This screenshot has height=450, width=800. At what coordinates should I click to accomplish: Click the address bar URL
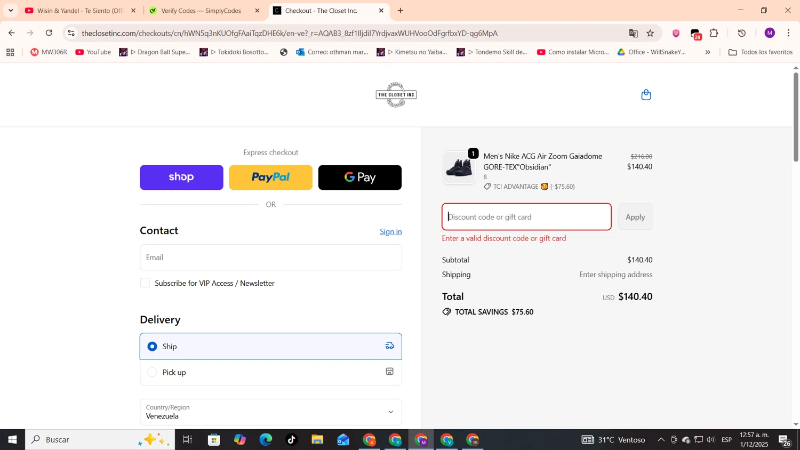290,33
